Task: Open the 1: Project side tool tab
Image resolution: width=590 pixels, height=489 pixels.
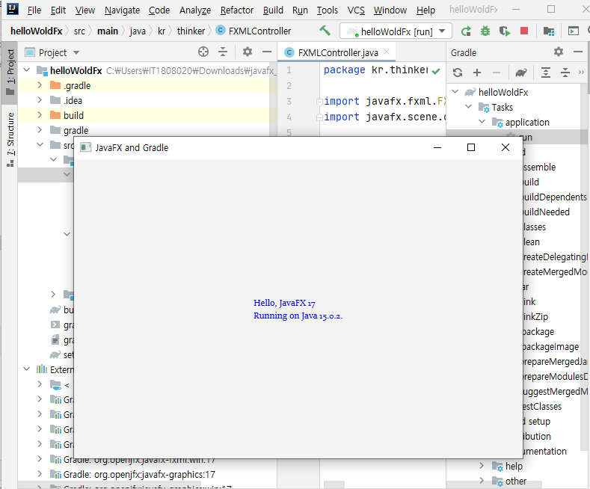Action: (10, 72)
